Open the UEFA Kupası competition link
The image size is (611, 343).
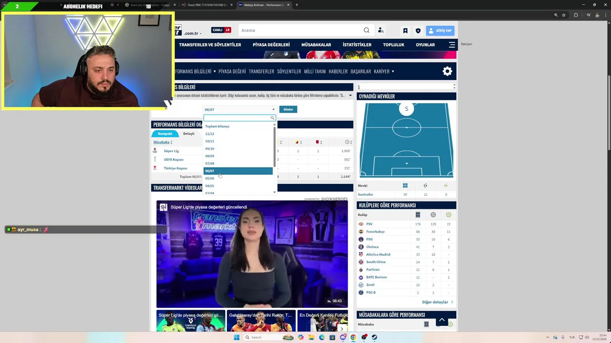pos(174,160)
